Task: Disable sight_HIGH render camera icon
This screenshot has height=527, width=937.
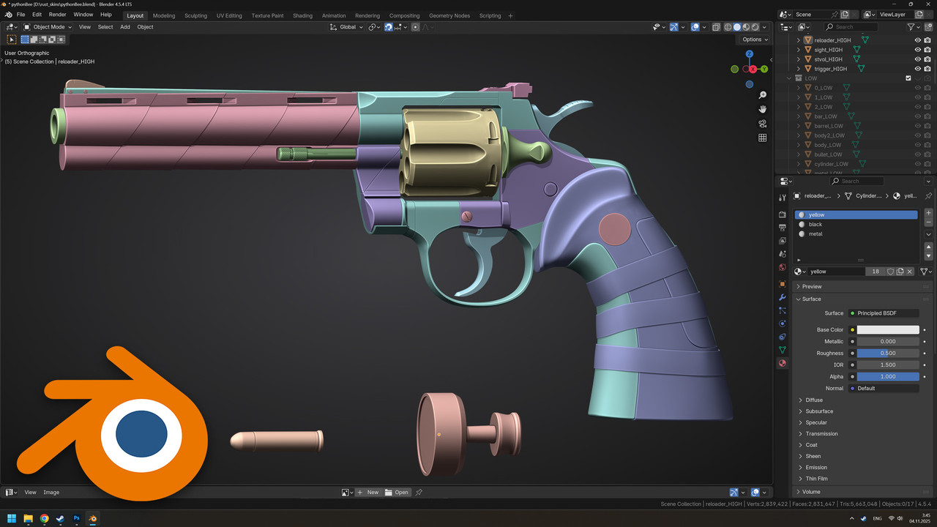Action: click(x=927, y=50)
